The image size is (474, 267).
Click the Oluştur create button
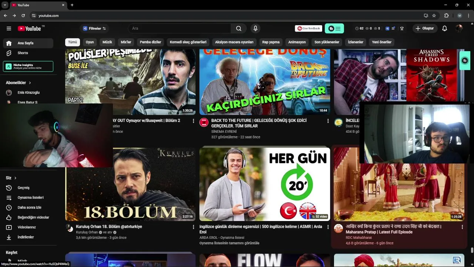425,29
